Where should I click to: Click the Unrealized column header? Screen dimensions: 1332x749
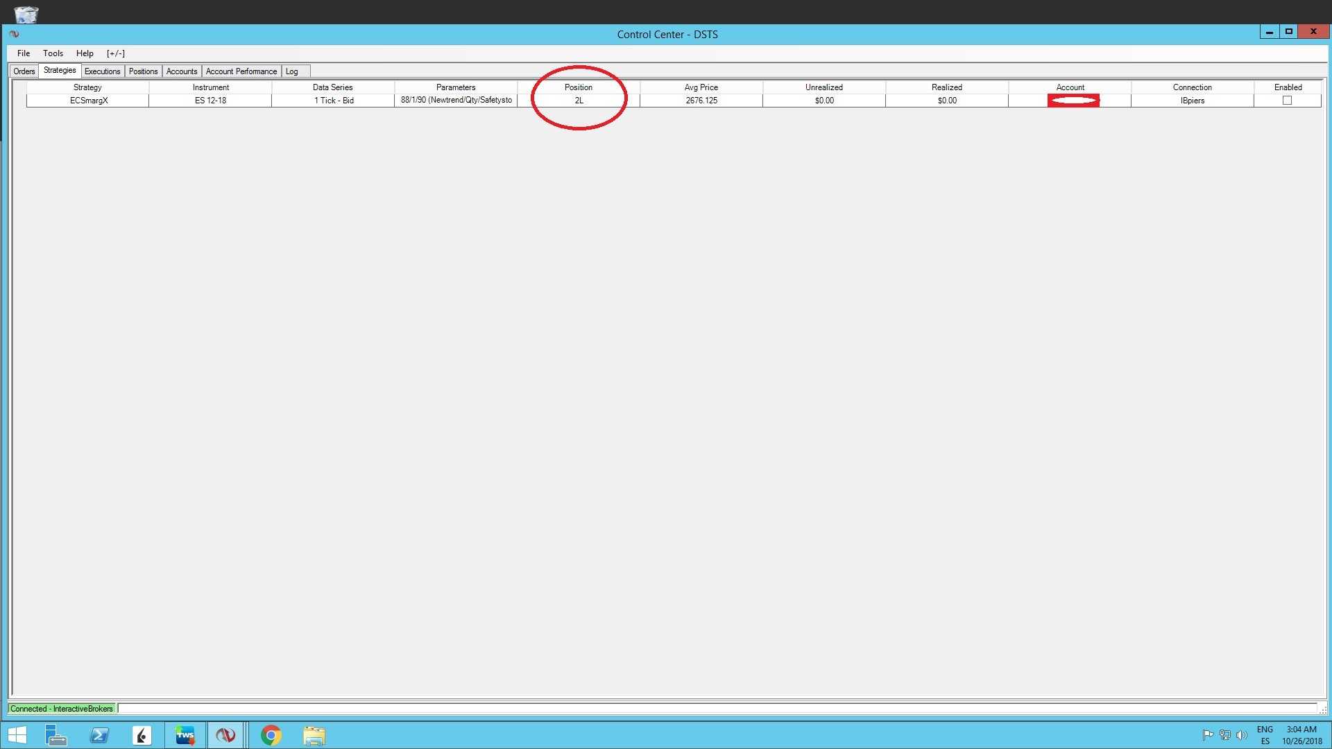coord(823,87)
